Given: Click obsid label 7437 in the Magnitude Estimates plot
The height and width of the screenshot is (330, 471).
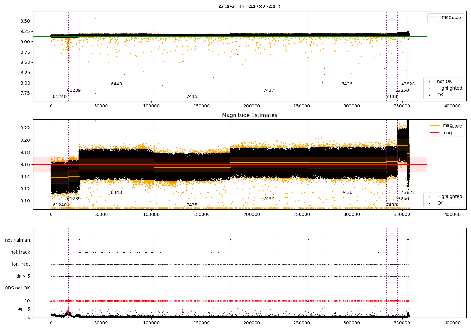Looking at the screenshot, I should pos(269,199).
